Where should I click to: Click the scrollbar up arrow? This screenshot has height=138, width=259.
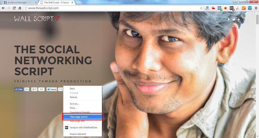(257, 13)
